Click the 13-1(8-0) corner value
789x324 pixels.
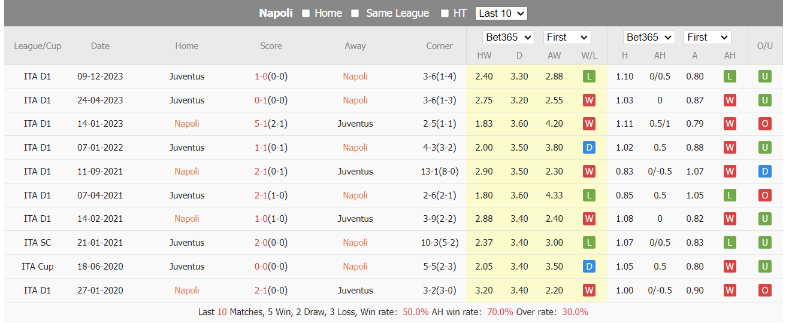click(439, 172)
